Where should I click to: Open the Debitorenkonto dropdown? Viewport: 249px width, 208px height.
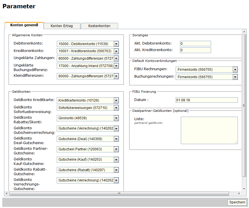[88, 44]
